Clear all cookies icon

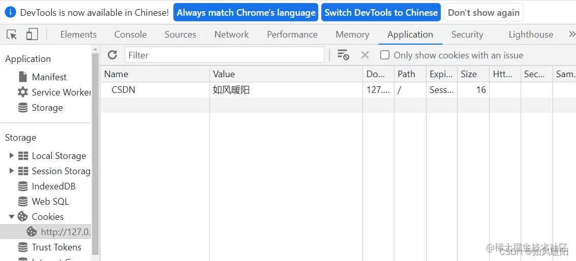[343, 55]
